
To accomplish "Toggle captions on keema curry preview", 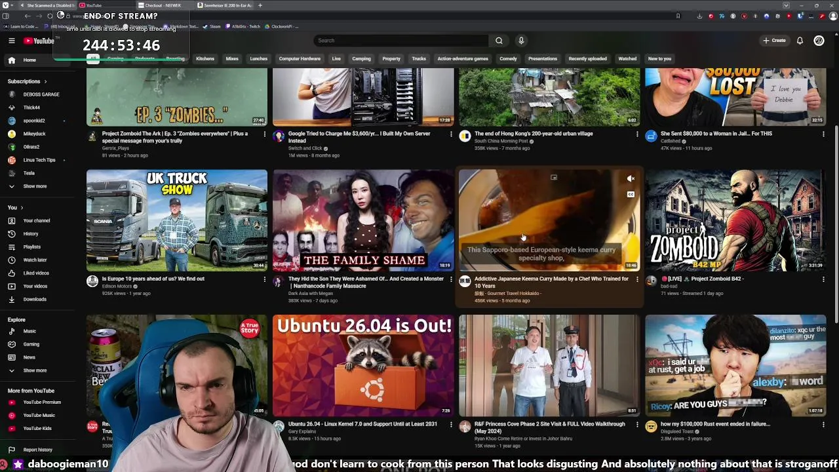I will [x=631, y=195].
